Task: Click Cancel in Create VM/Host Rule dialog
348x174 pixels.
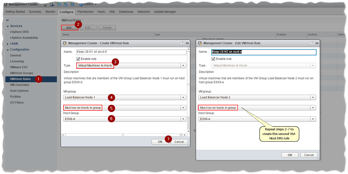Action: [179, 142]
